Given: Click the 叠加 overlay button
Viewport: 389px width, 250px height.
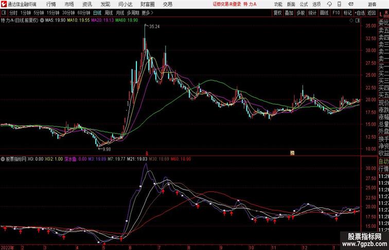Looking at the screenshot, I should click(289, 13).
